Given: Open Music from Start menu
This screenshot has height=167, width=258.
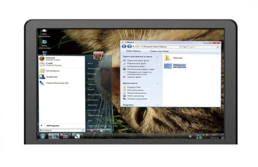Looking at the screenshot, I should click(x=91, y=79).
